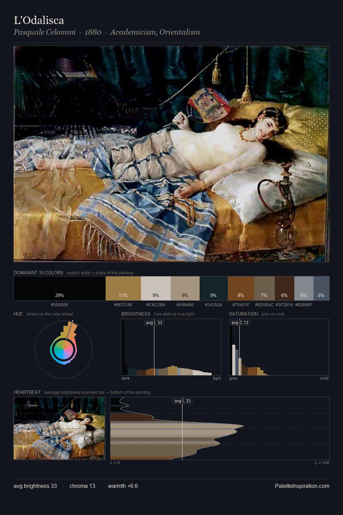
Task: Click the DOMINANT 10 COLORS heading
Action: pyautogui.click(x=38, y=273)
